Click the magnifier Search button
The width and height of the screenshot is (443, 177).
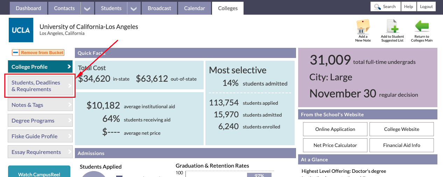pyautogui.click(x=385, y=7)
